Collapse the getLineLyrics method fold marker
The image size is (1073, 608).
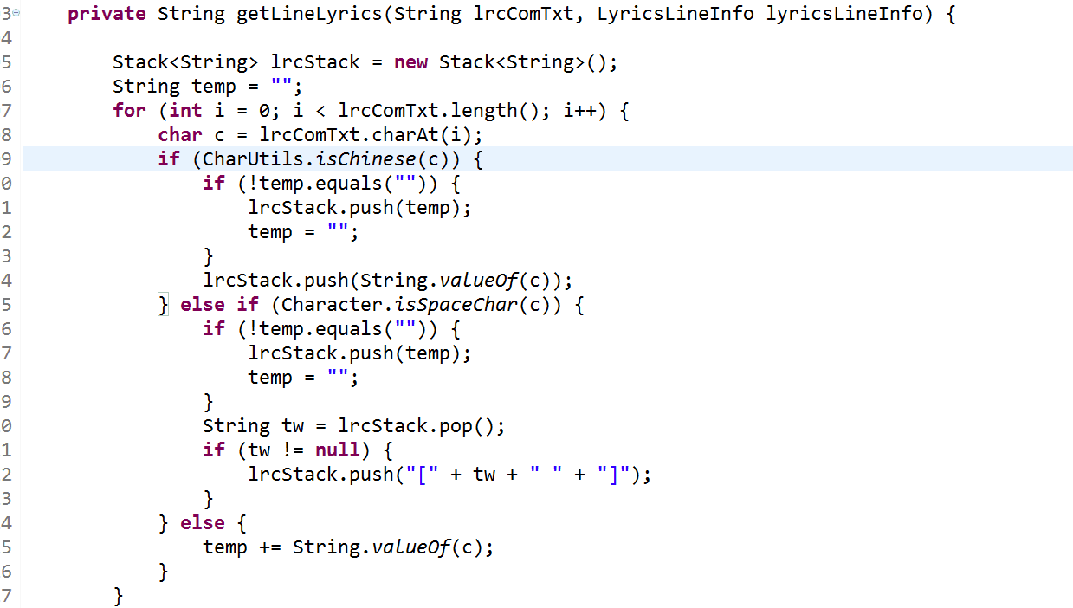click(17, 15)
